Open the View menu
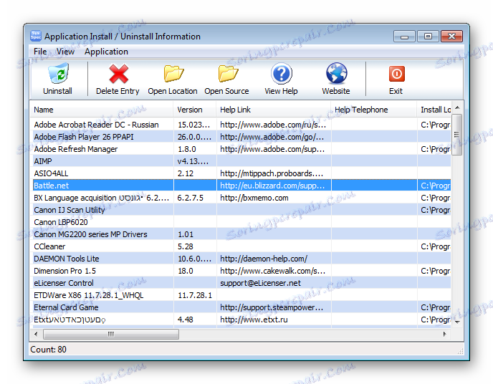The width and height of the screenshot is (493, 384). [65, 52]
